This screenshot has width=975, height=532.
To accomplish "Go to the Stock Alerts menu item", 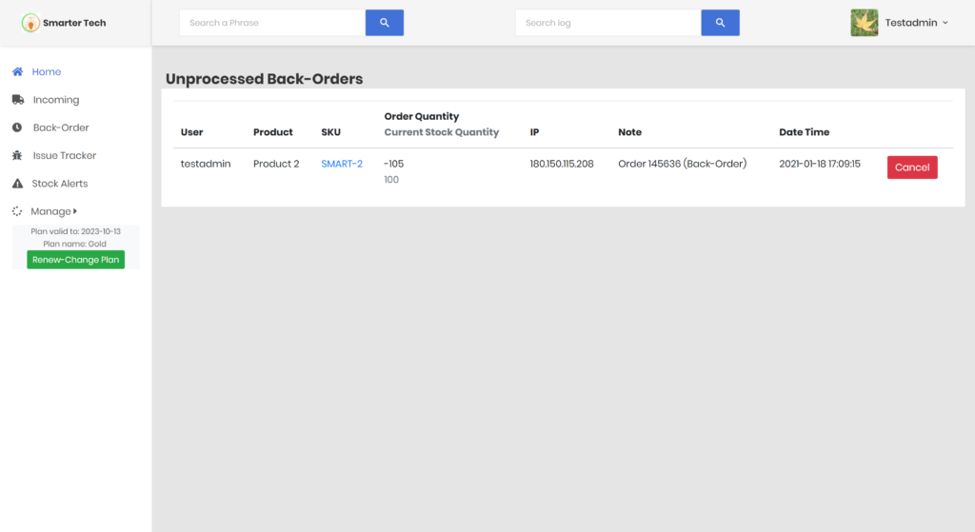I will (x=60, y=184).
